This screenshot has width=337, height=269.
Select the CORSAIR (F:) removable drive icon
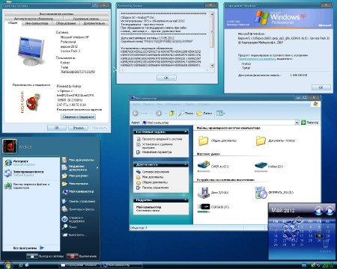204,207
